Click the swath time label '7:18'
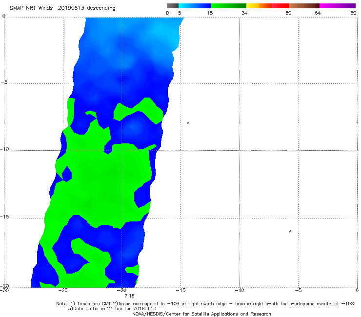Screen dimensions: 361x317 (129, 296)
